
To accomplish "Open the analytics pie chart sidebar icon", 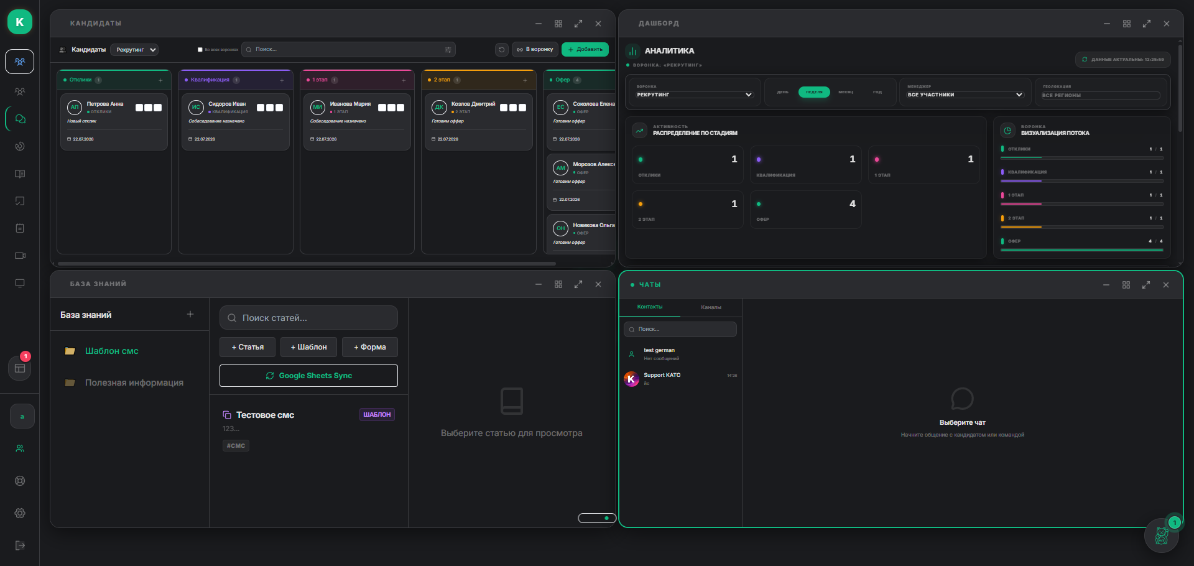I will pos(20,146).
